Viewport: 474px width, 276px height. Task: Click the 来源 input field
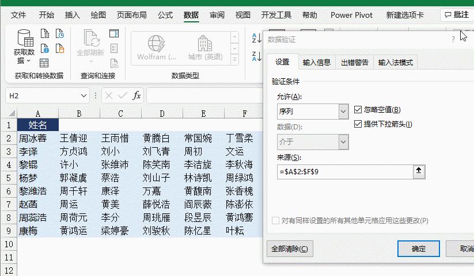coord(345,171)
